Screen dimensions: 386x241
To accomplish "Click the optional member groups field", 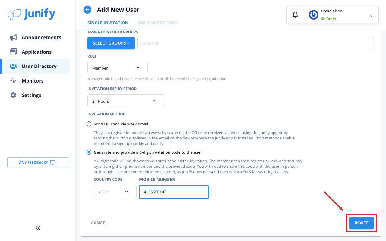I will (x=255, y=43).
